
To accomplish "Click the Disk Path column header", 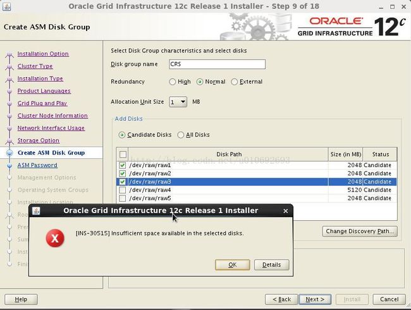I will click(228, 154).
